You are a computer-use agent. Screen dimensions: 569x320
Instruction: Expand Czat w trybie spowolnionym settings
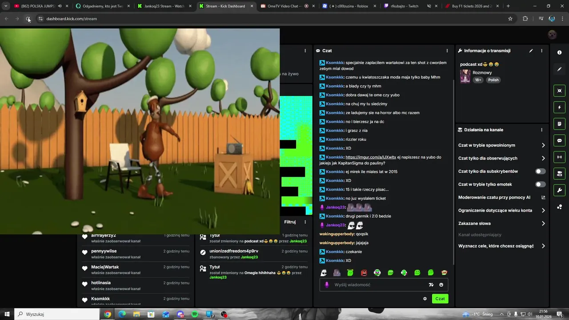pos(501,145)
